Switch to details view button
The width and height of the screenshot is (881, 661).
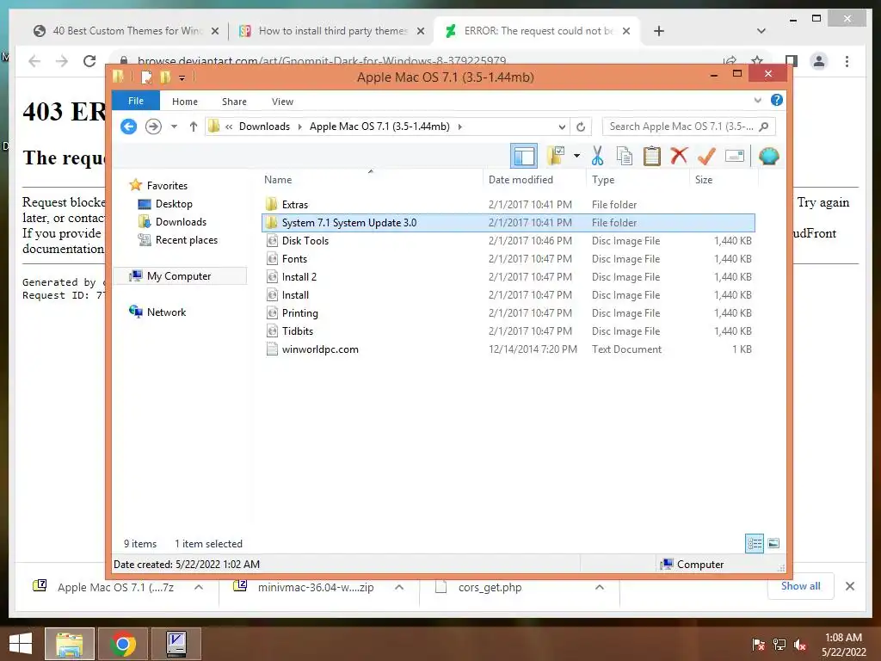point(755,543)
